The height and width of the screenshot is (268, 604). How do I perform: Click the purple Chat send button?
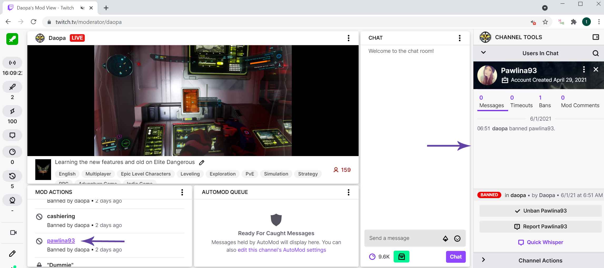pos(456,257)
